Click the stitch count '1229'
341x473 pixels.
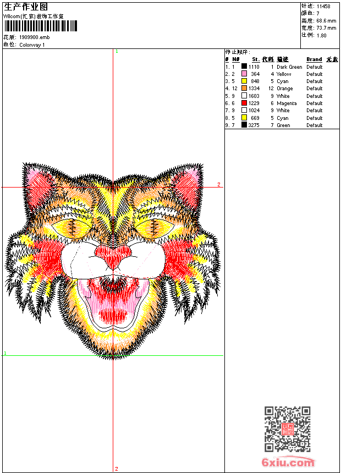(x=254, y=103)
